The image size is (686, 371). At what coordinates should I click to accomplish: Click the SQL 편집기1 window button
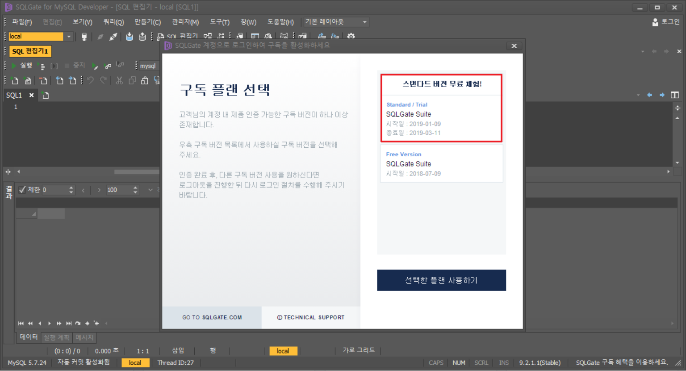click(x=30, y=51)
